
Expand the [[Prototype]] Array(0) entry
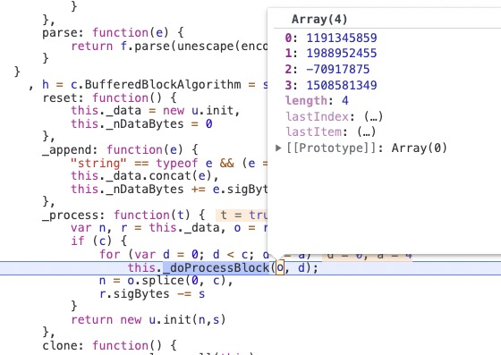click(x=278, y=148)
